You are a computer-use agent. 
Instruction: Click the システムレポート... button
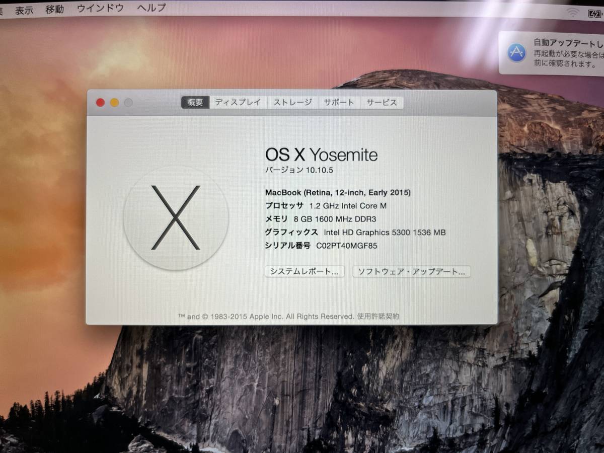click(x=305, y=271)
